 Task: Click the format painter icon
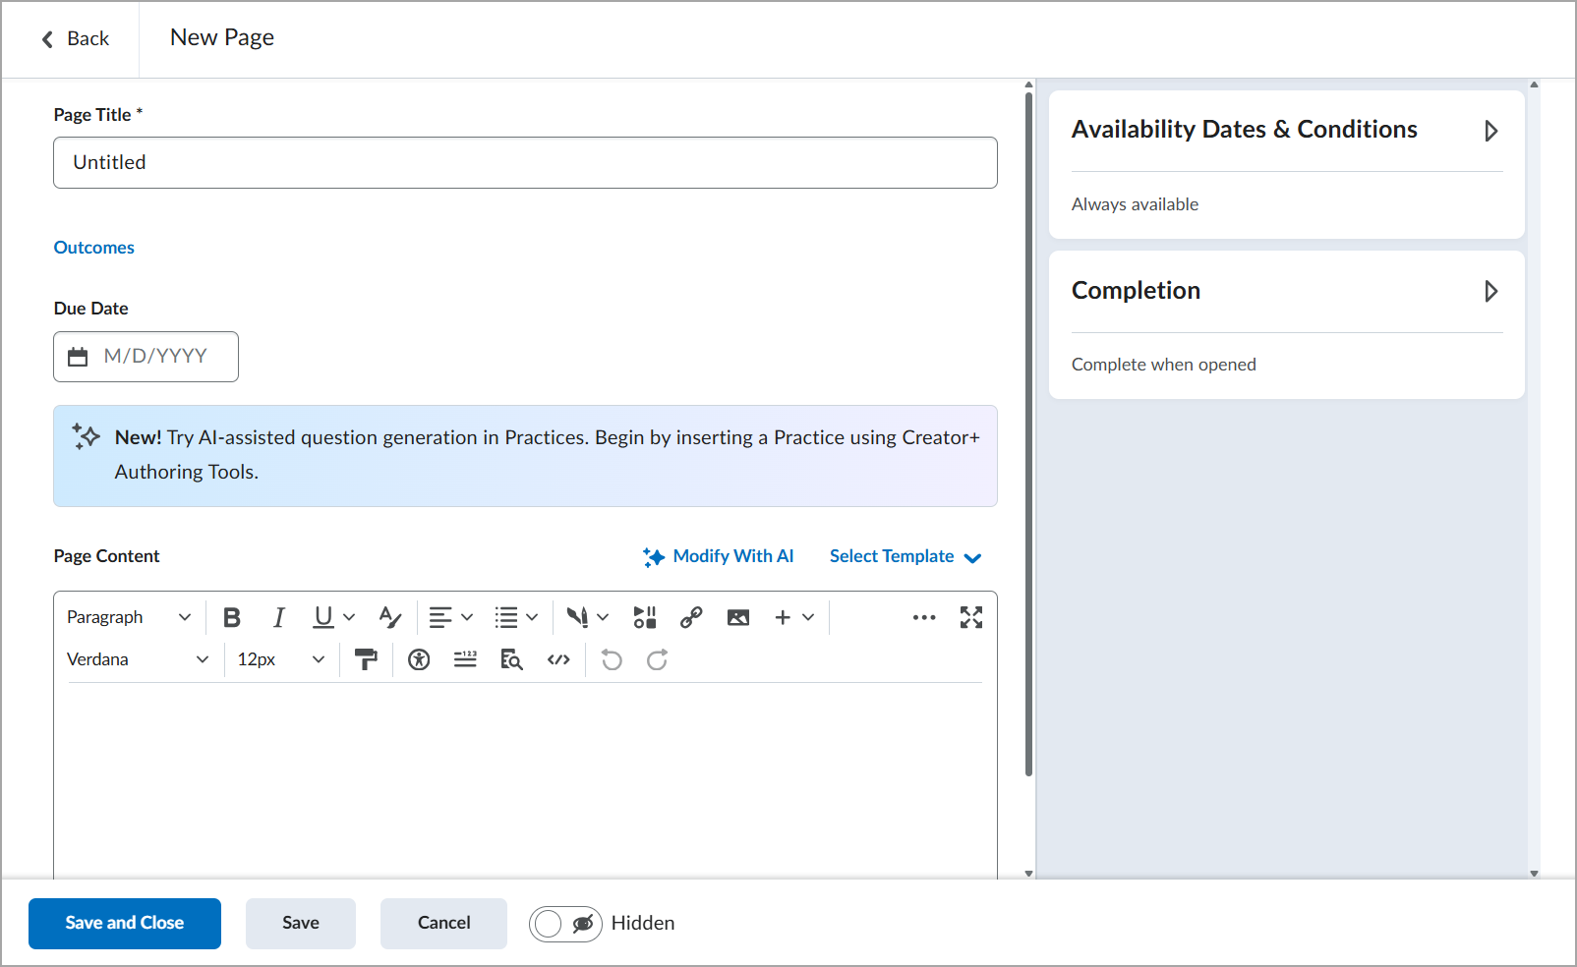[x=366, y=659]
